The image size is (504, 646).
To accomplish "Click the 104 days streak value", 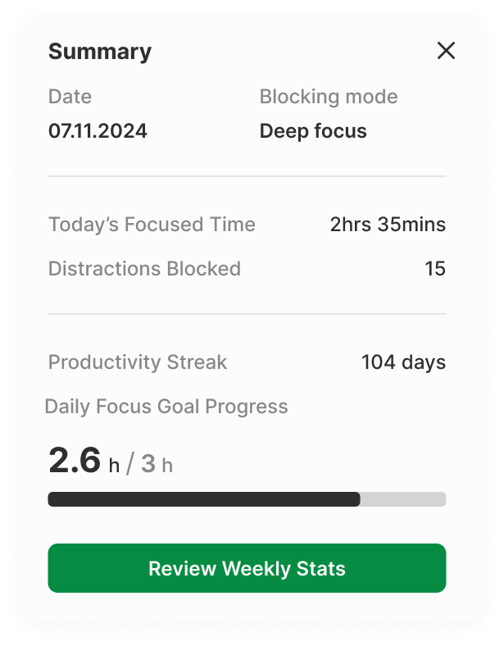I will coord(403,362).
